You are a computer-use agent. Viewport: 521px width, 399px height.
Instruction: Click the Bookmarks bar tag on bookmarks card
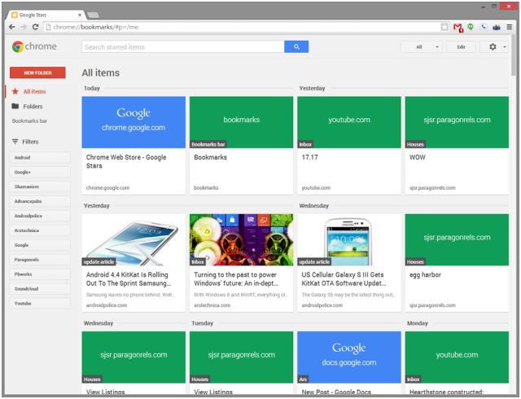click(208, 145)
